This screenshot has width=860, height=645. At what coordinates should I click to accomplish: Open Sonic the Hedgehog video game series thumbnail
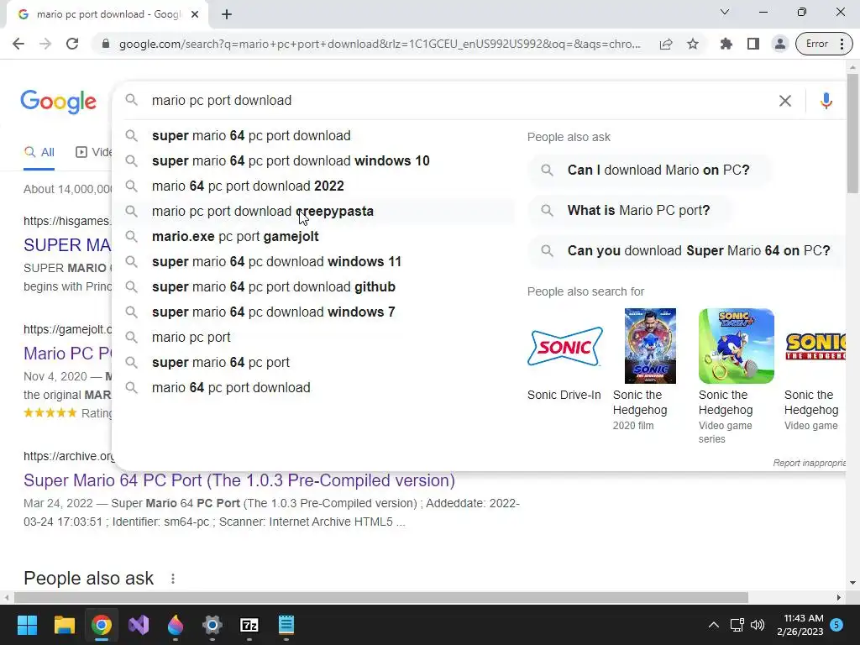point(736,346)
